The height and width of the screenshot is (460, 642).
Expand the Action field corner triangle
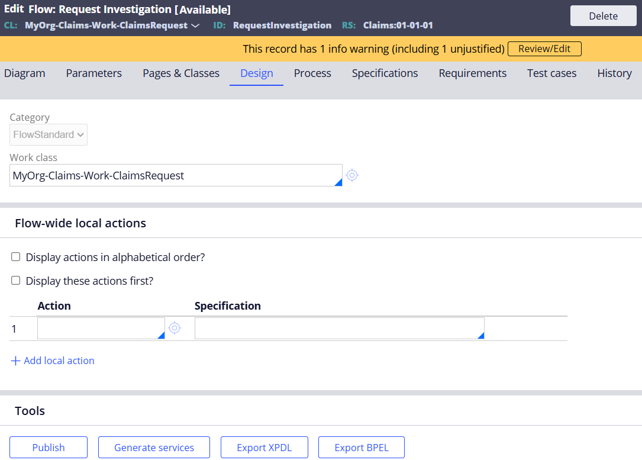(x=160, y=334)
